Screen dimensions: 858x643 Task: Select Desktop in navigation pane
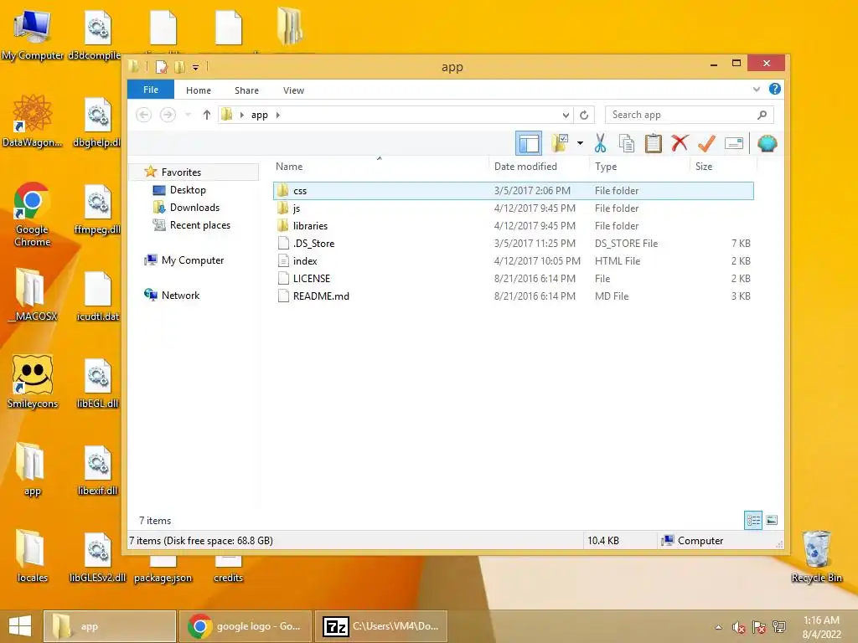coord(188,190)
